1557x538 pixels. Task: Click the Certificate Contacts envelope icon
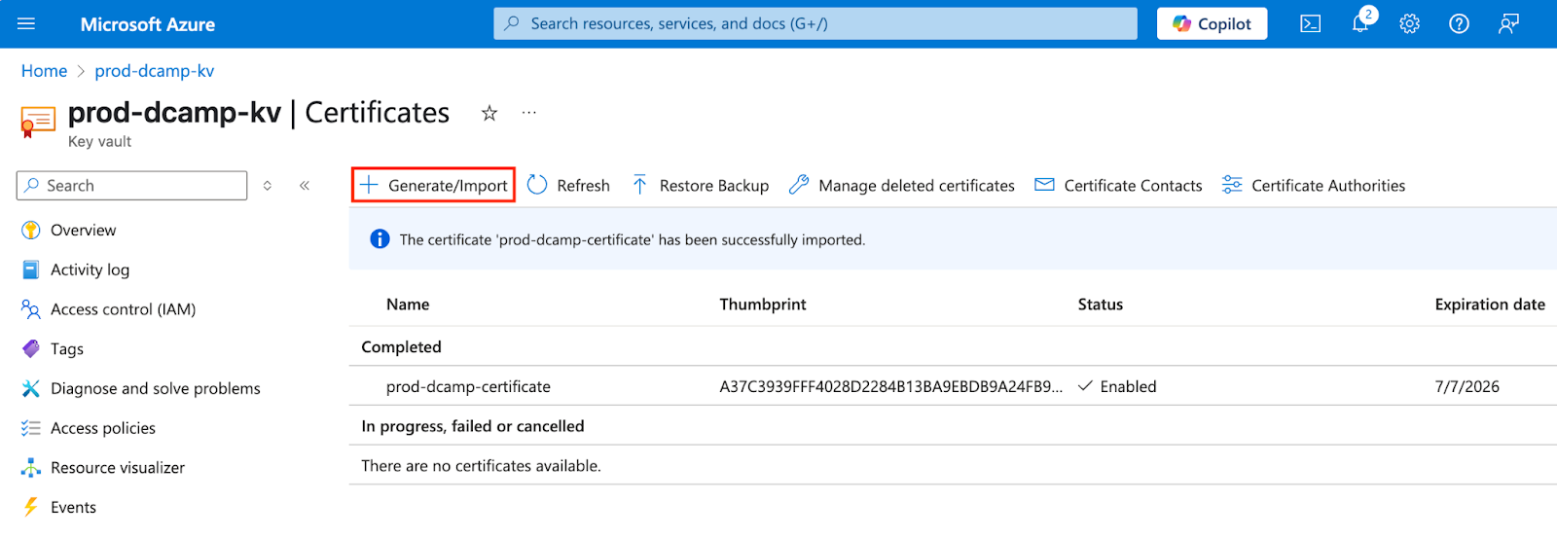1044,185
